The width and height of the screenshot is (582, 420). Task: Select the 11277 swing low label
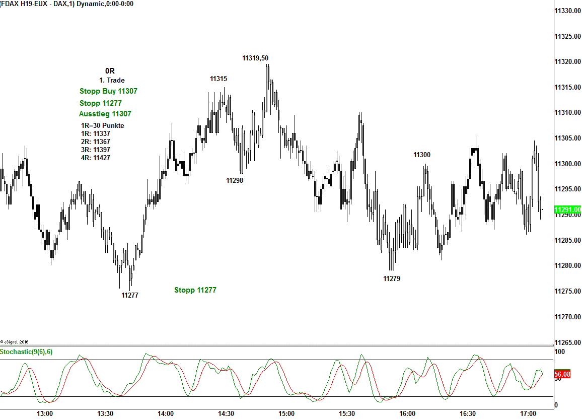pos(130,295)
